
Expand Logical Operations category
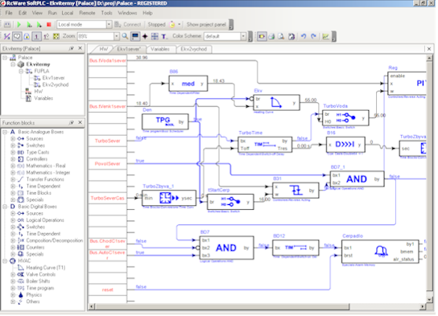(x=13, y=220)
